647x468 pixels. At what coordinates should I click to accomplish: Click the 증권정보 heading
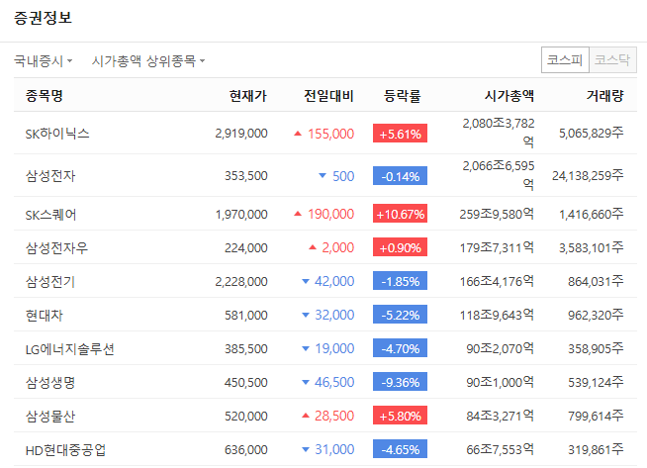click(x=43, y=18)
